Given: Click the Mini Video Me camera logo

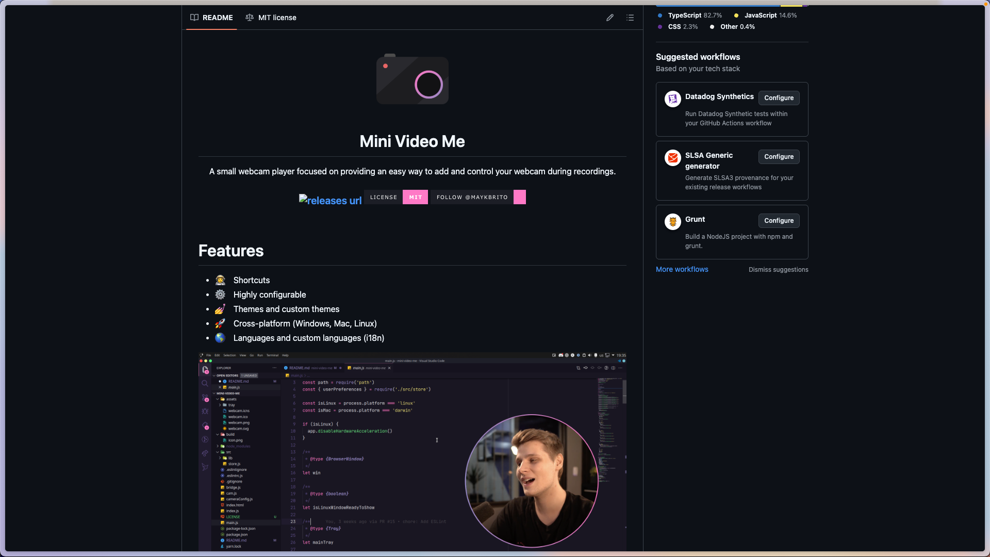Looking at the screenshot, I should 412,79.
